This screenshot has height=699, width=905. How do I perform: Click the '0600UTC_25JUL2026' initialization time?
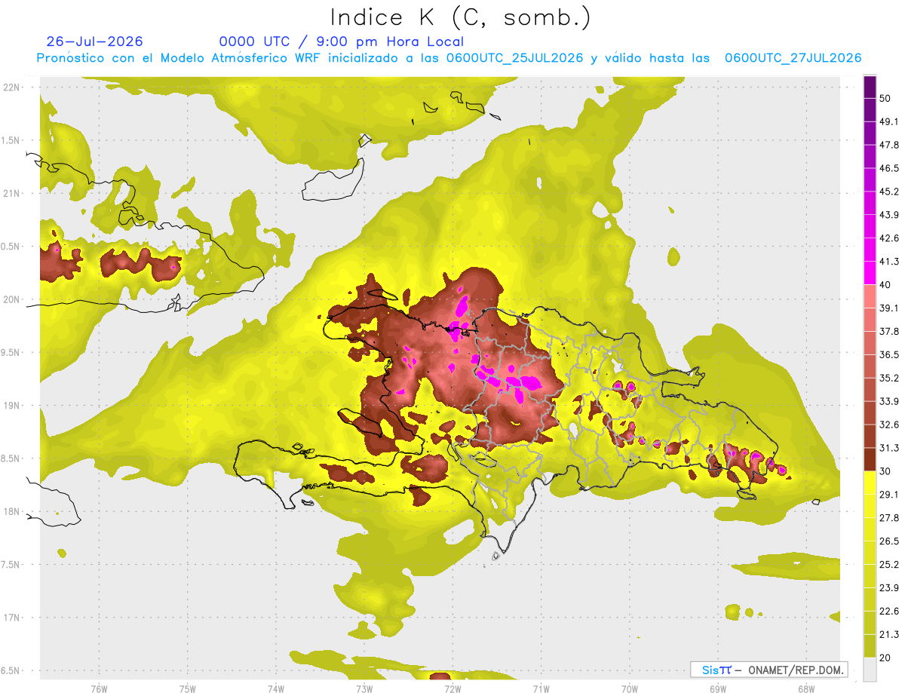click(x=514, y=58)
